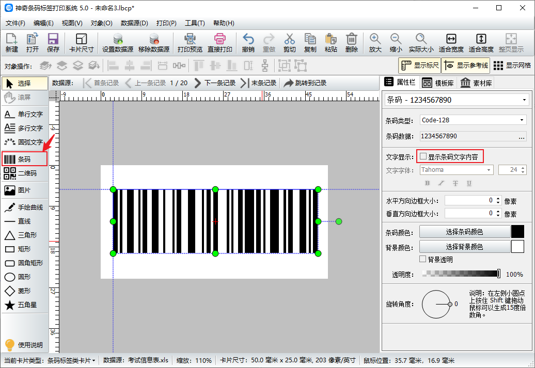Select the 二维码 QR code tool
The height and width of the screenshot is (368, 535).
tap(24, 173)
